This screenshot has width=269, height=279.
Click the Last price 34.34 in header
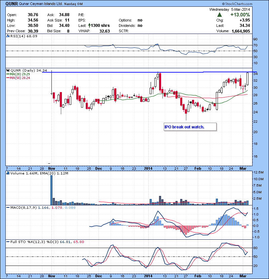coord(245,26)
